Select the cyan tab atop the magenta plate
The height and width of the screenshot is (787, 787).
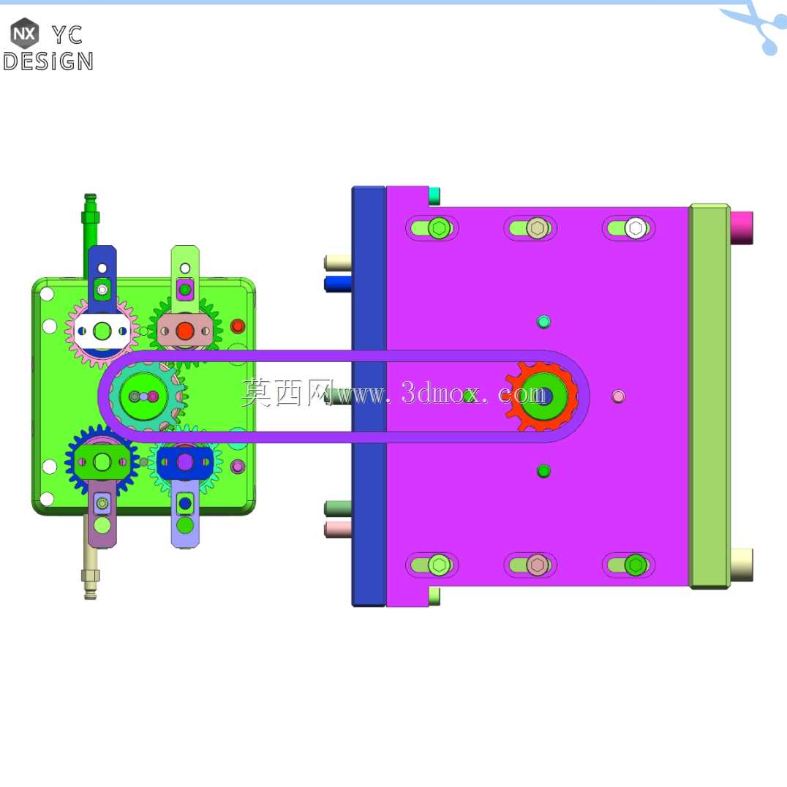pos(434,196)
